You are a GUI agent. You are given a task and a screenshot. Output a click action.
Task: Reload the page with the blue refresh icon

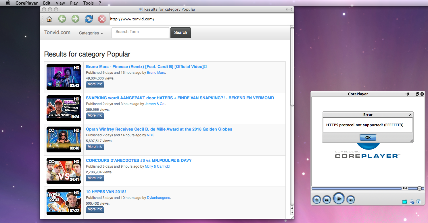pyautogui.click(x=89, y=19)
